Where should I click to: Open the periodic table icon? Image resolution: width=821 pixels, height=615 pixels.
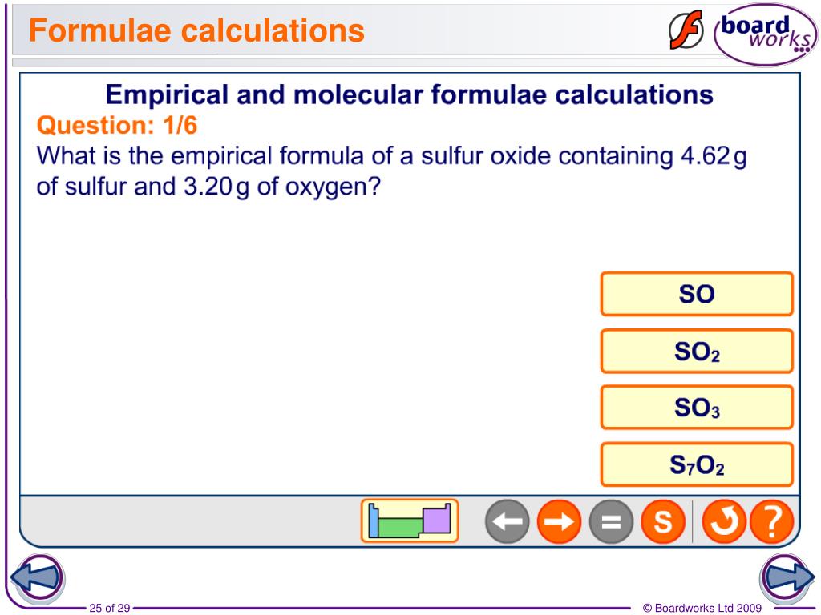pyautogui.click(x=410, y=521)
